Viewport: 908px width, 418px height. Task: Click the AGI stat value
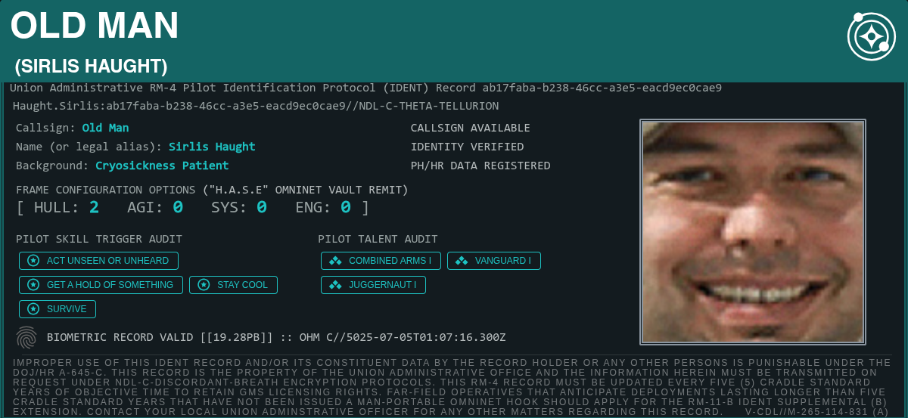pos(178,207)
